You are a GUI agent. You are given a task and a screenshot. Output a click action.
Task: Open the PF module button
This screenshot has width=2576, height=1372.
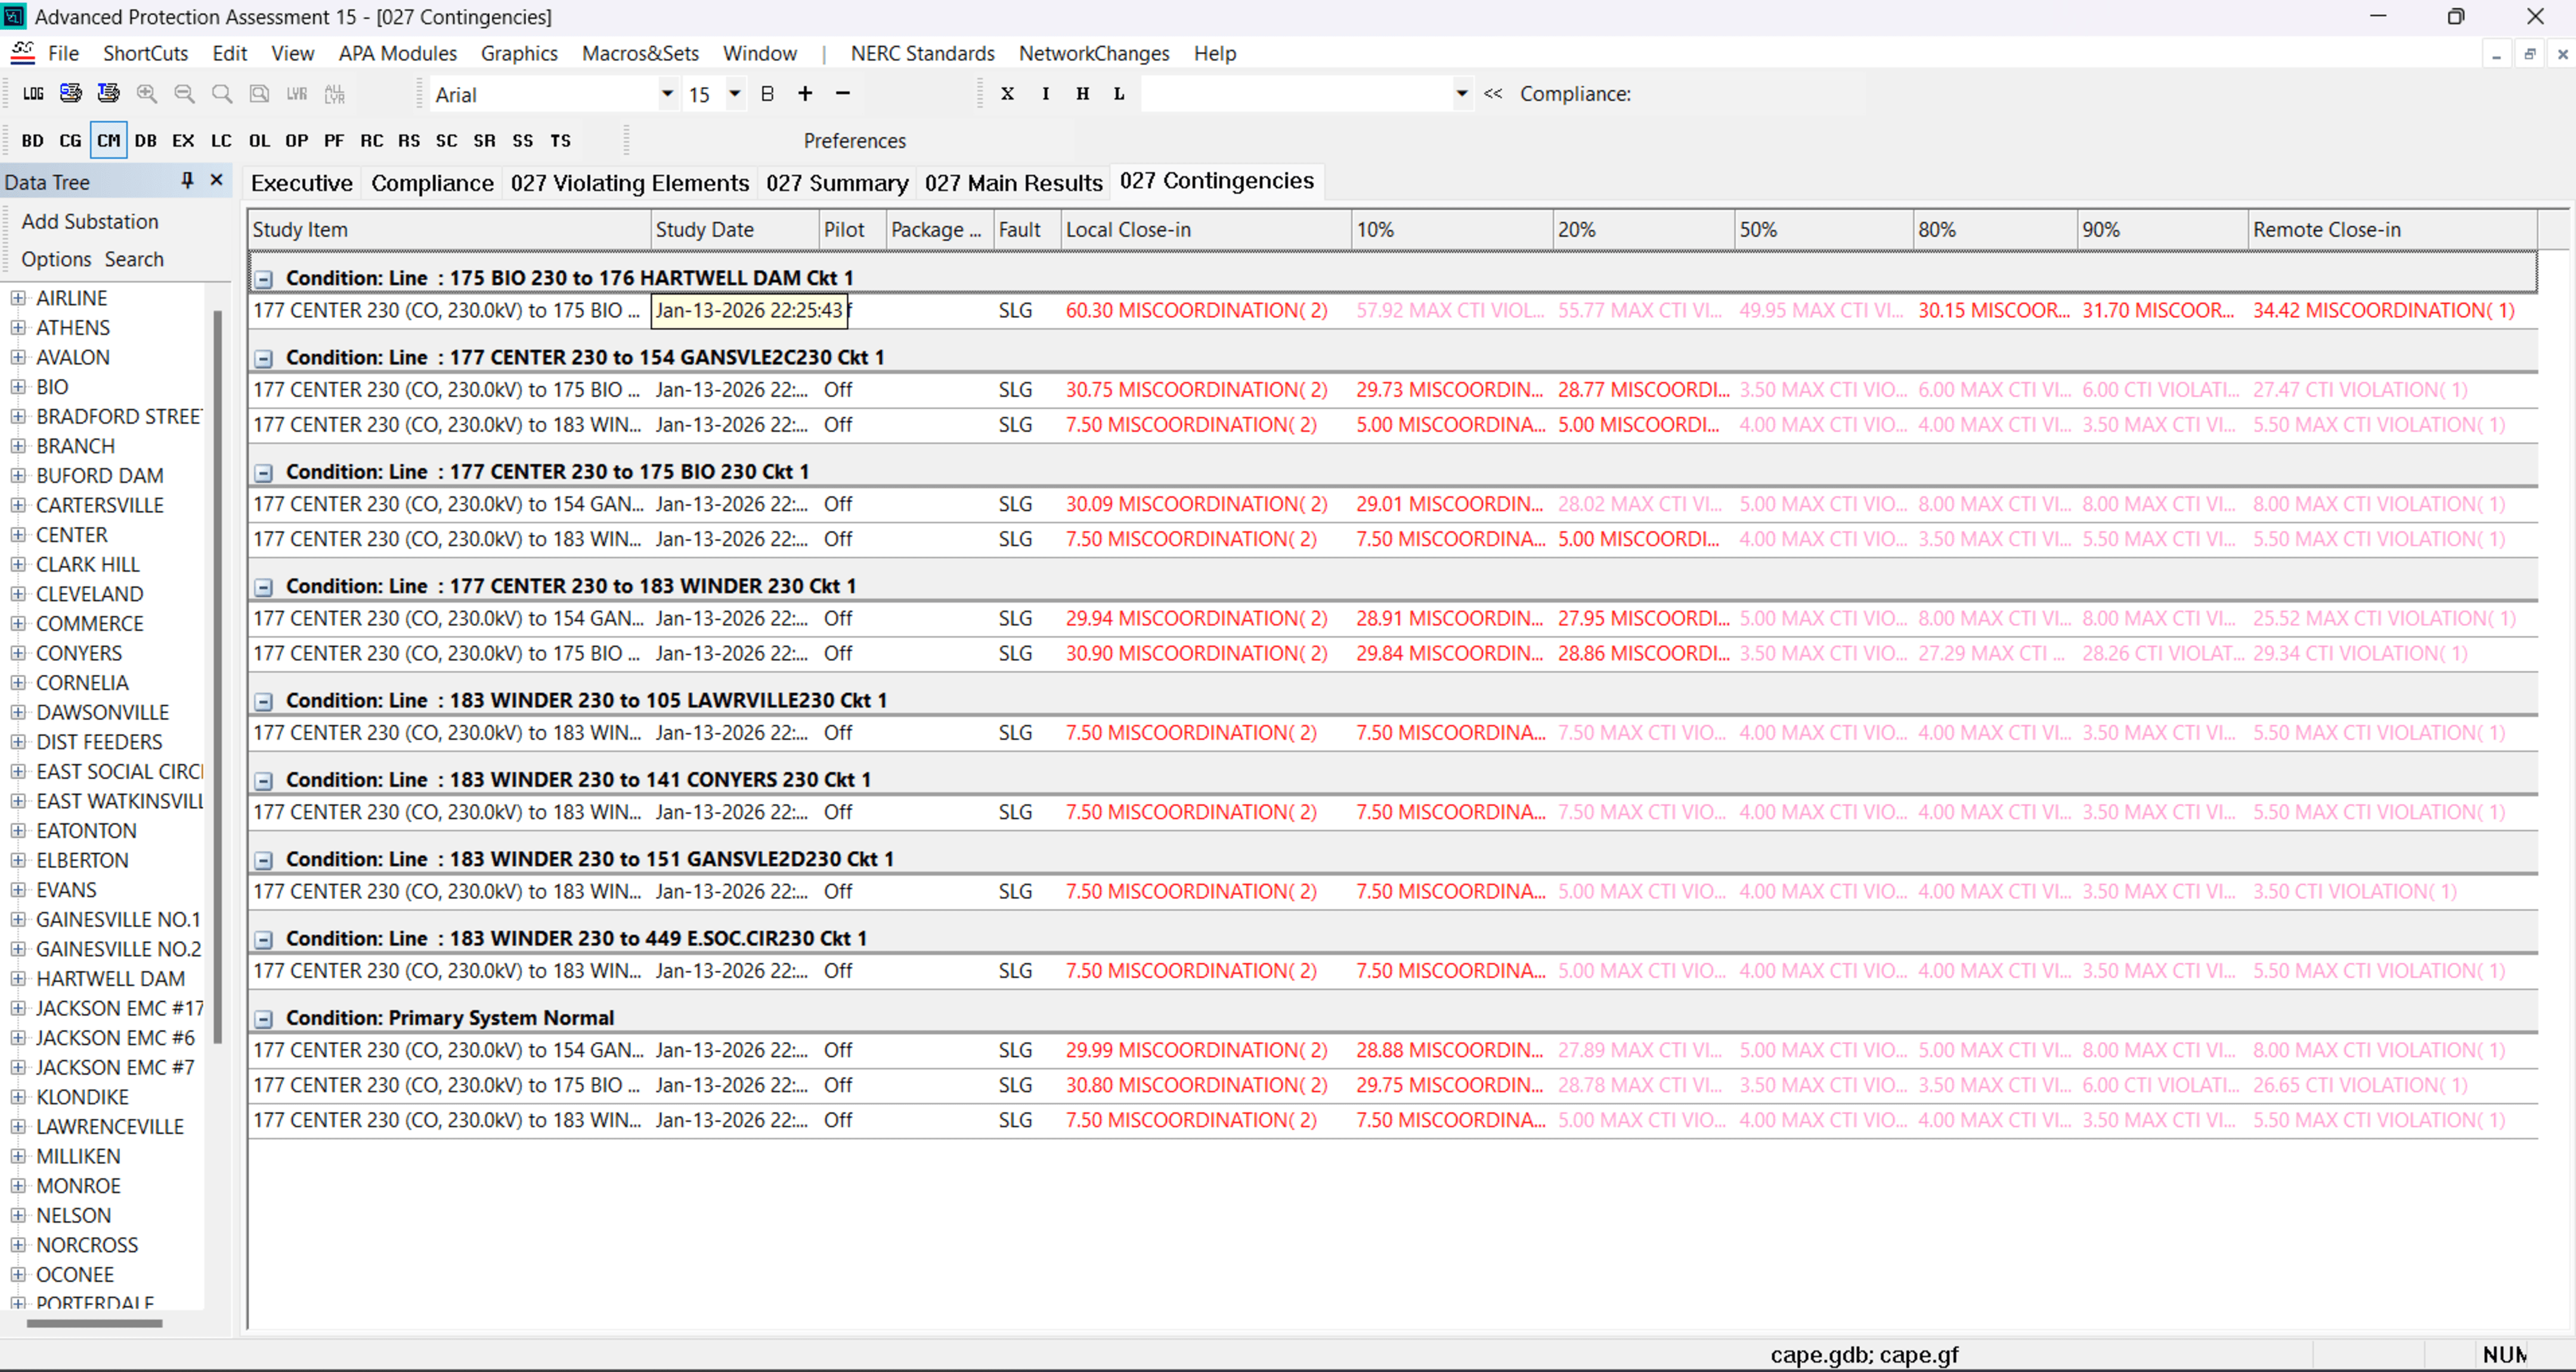click(x=334, y=141)
